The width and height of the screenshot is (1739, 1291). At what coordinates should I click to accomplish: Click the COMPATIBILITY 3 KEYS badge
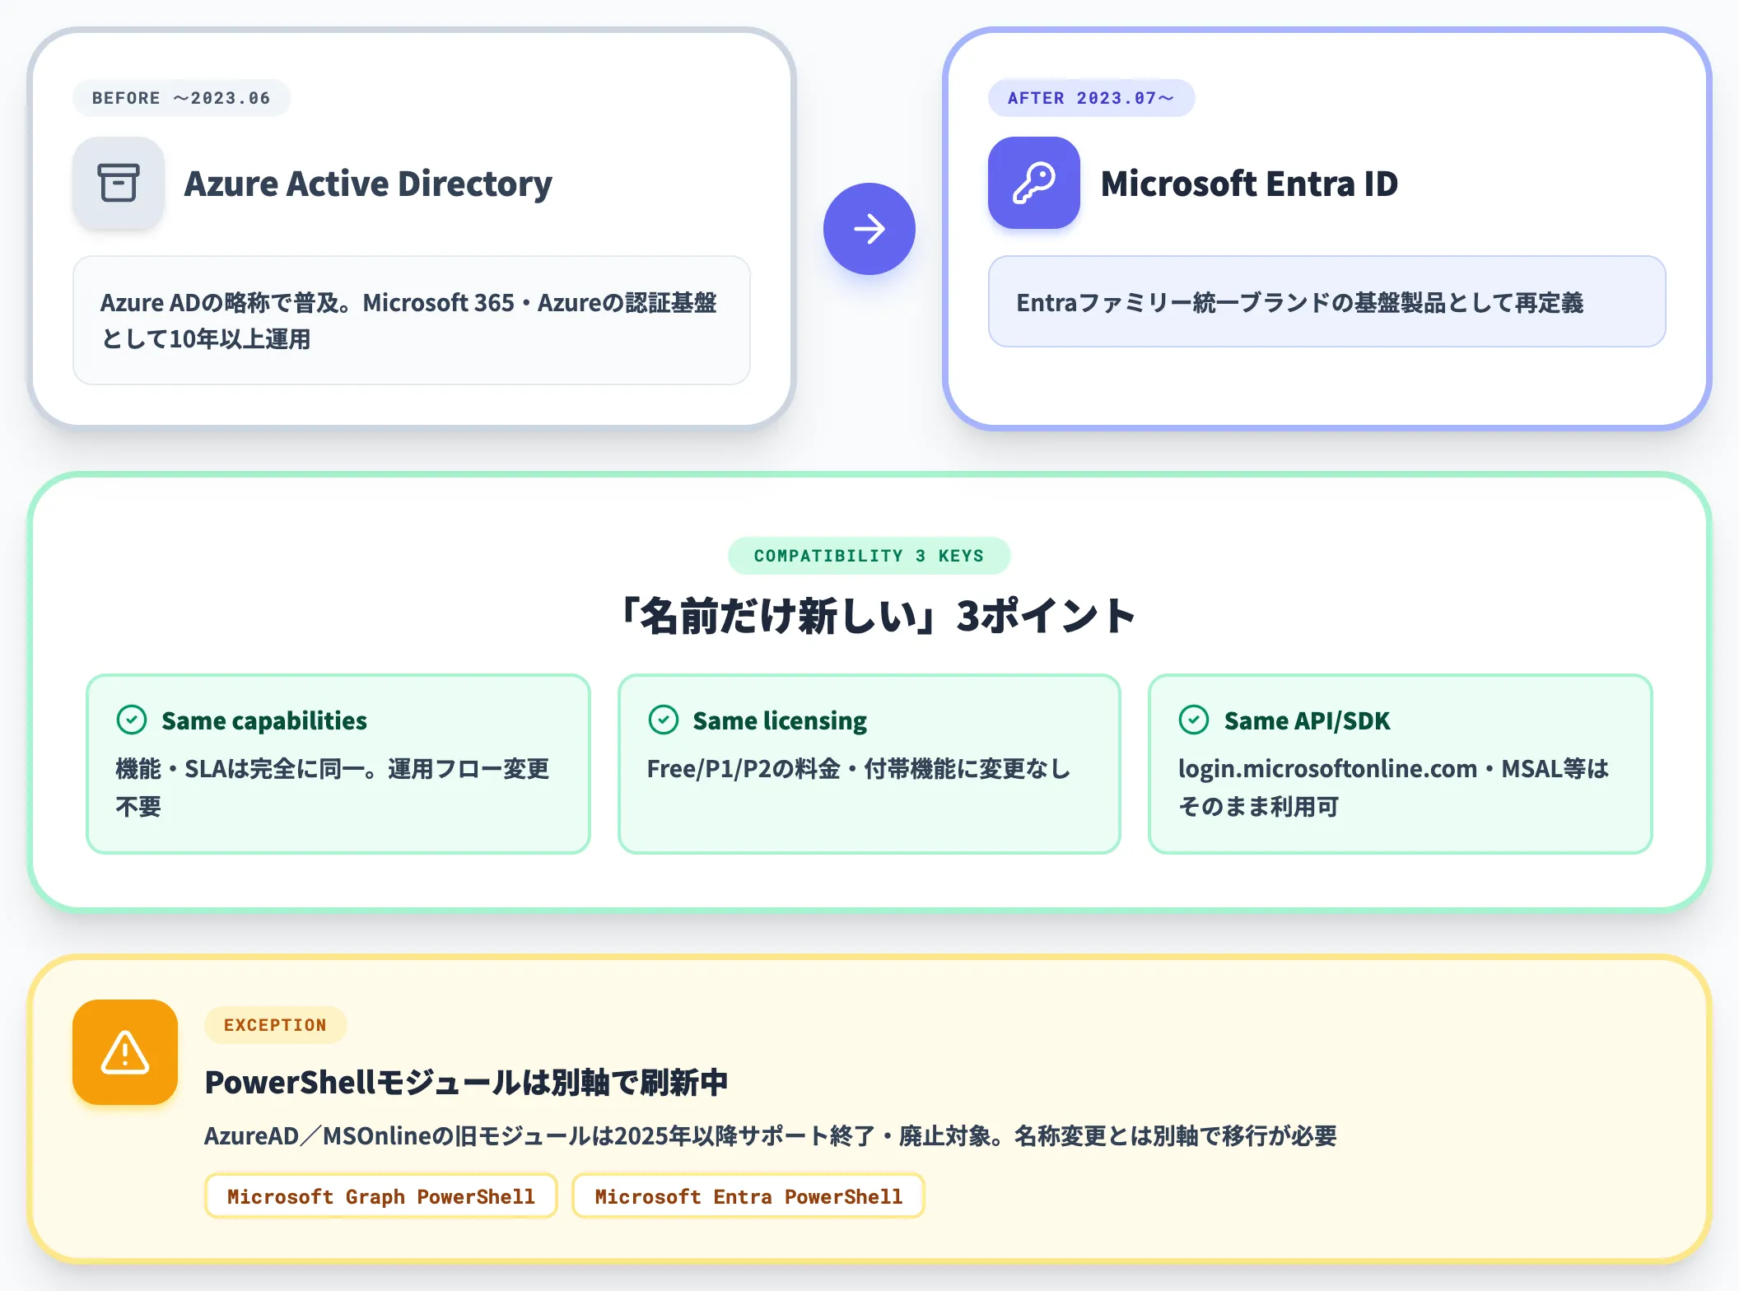(x=869, y=556)
